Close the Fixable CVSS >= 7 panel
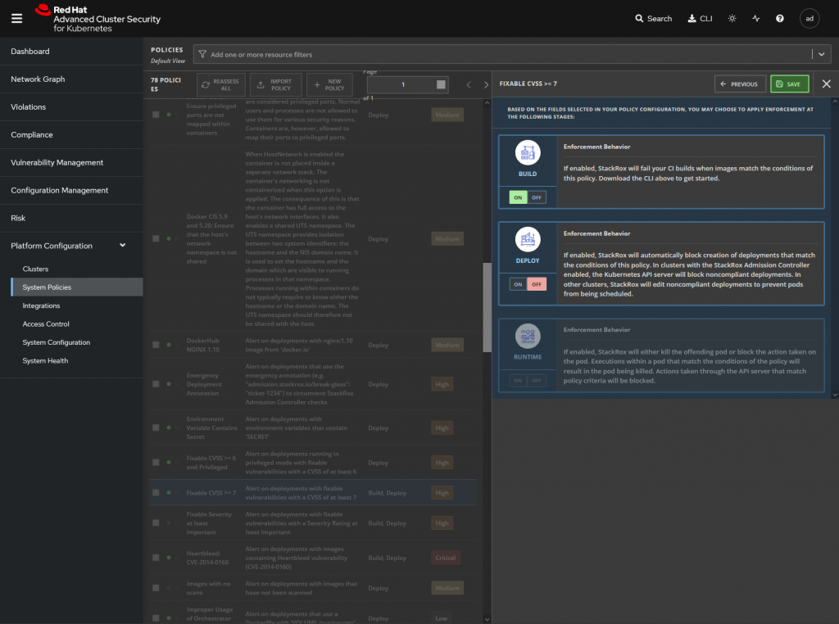Image resolution: width=839 pixels, height=624 pixels. (826, 84)
